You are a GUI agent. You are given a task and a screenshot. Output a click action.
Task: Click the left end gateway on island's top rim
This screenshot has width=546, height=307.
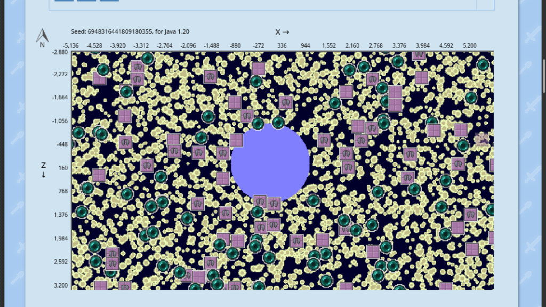click(258, 124)
